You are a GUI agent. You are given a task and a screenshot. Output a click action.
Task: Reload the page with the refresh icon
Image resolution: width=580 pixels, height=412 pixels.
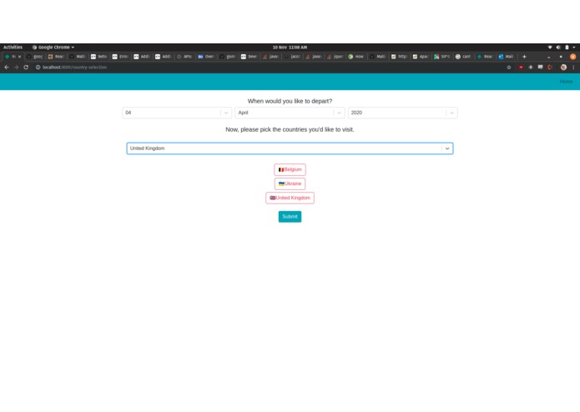point(26,68)
